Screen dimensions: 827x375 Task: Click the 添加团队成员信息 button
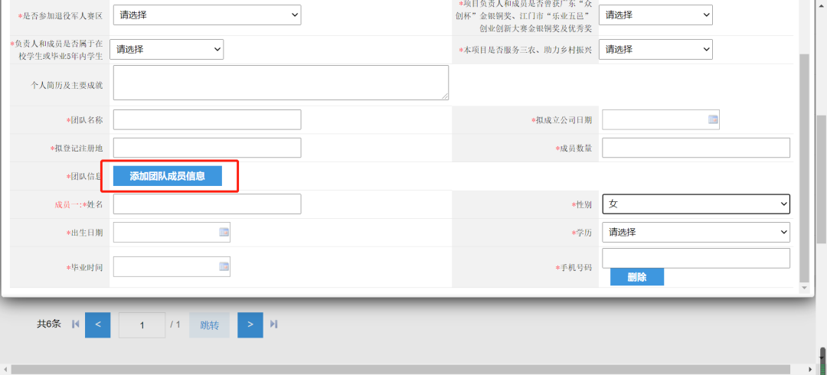coord(168,176)
